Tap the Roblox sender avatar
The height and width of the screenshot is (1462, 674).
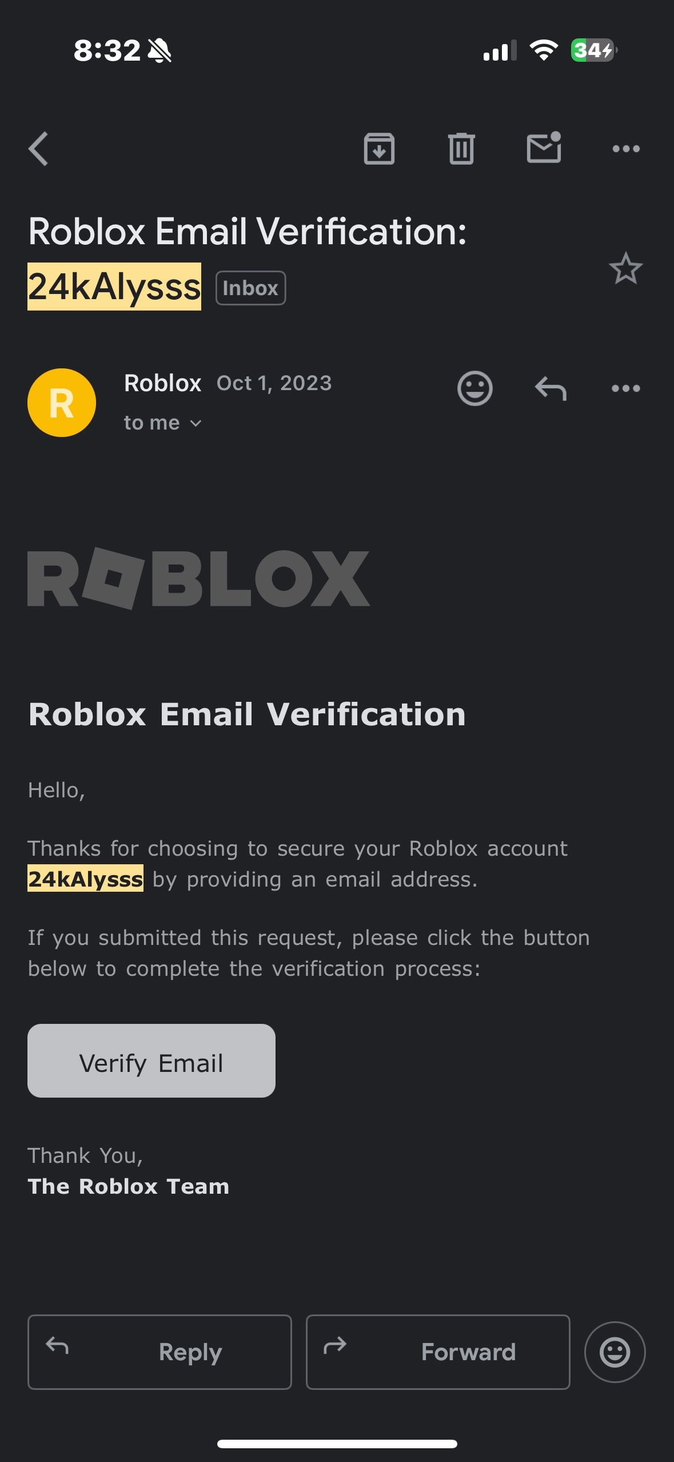click(62, 403)
